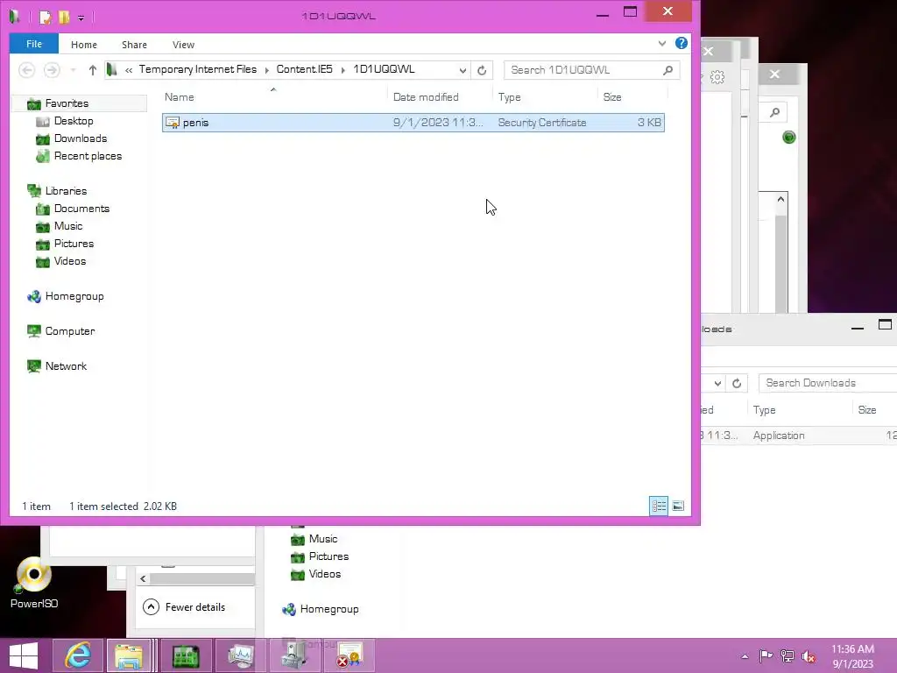Screen dimensions: 897x673
Task: Open Explorer Help icon
Action: click(x=681, y=43)
